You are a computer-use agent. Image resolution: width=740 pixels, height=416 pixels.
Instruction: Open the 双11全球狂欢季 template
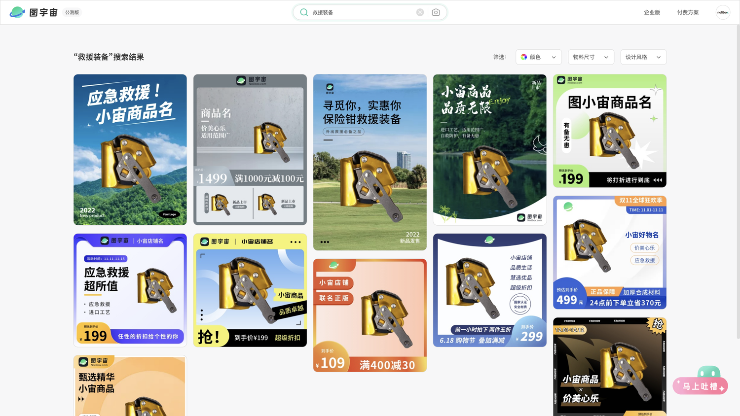click(x=610, y=252)
